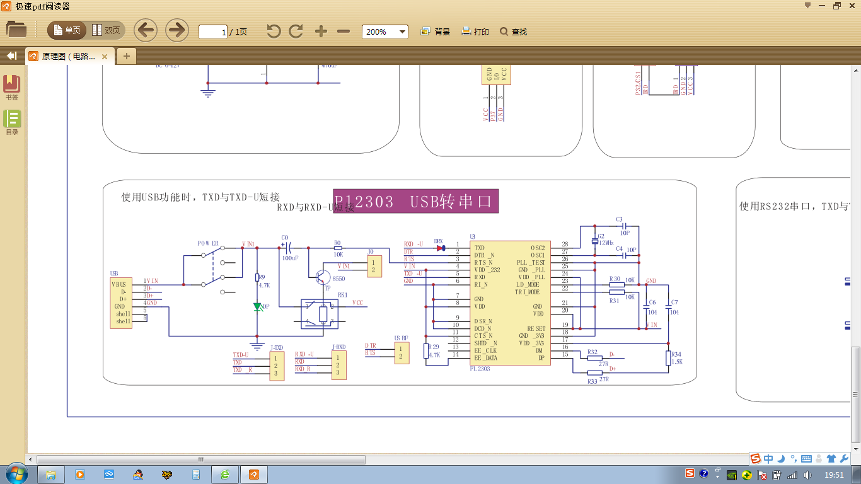
Task: Switch to double page view (双页)
Action: coord(106,30)
